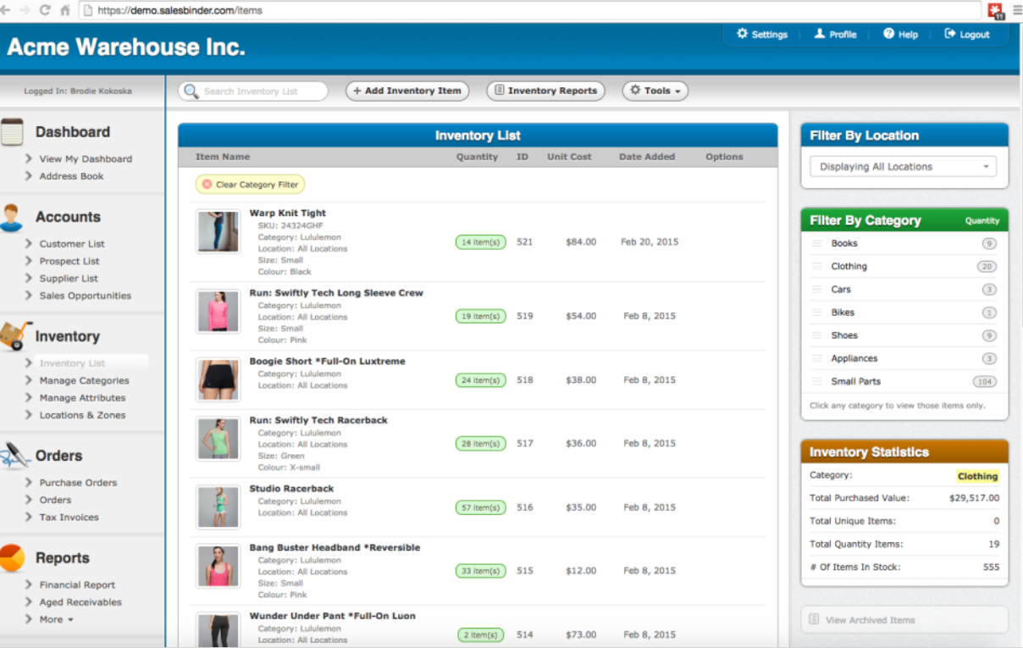
Task: Click the drag handle beside Clothing
Action: pyautogui.click(x=817, y=266)
